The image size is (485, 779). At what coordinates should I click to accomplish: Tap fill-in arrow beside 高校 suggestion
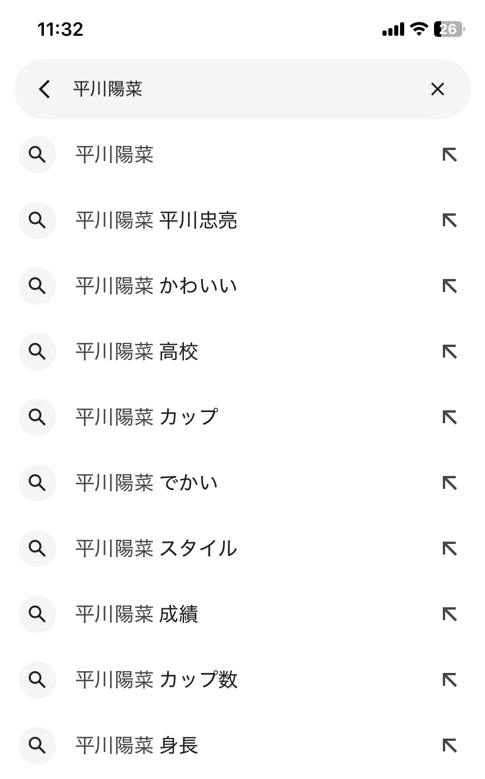point(449,352)
